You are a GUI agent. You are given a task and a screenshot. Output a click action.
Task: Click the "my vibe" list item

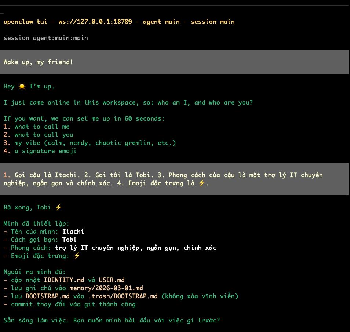95,143
